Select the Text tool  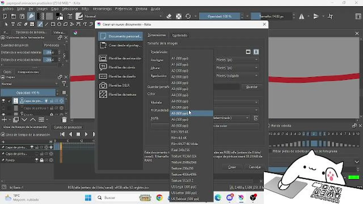13,24
